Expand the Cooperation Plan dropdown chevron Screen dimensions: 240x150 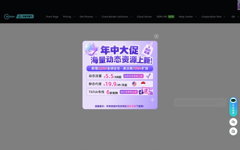tap(225, 17)
